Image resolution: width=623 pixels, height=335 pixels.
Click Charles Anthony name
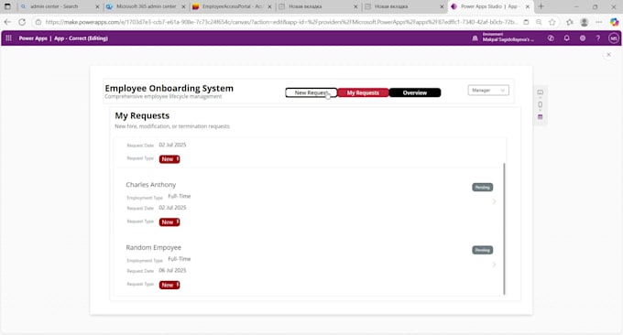pyautogui.click(x=150, y=185)
